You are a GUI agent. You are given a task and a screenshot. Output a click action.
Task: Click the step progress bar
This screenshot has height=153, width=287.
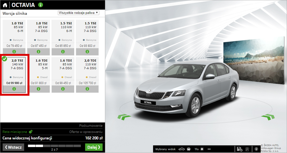pos(54,146)
